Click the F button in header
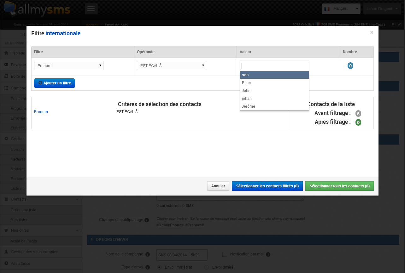 393,24
